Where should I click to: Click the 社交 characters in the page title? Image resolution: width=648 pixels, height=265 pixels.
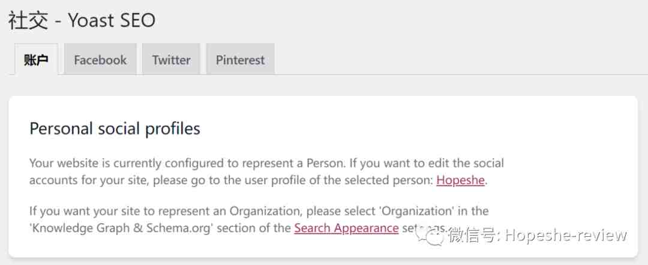pos(29,21)
